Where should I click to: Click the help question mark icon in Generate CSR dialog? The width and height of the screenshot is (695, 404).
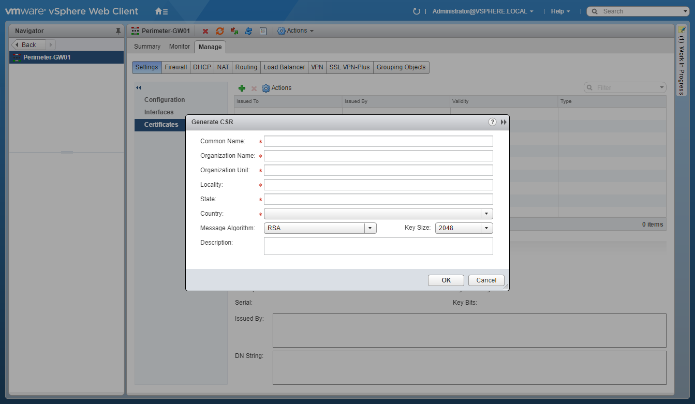[x=492, y=122]
